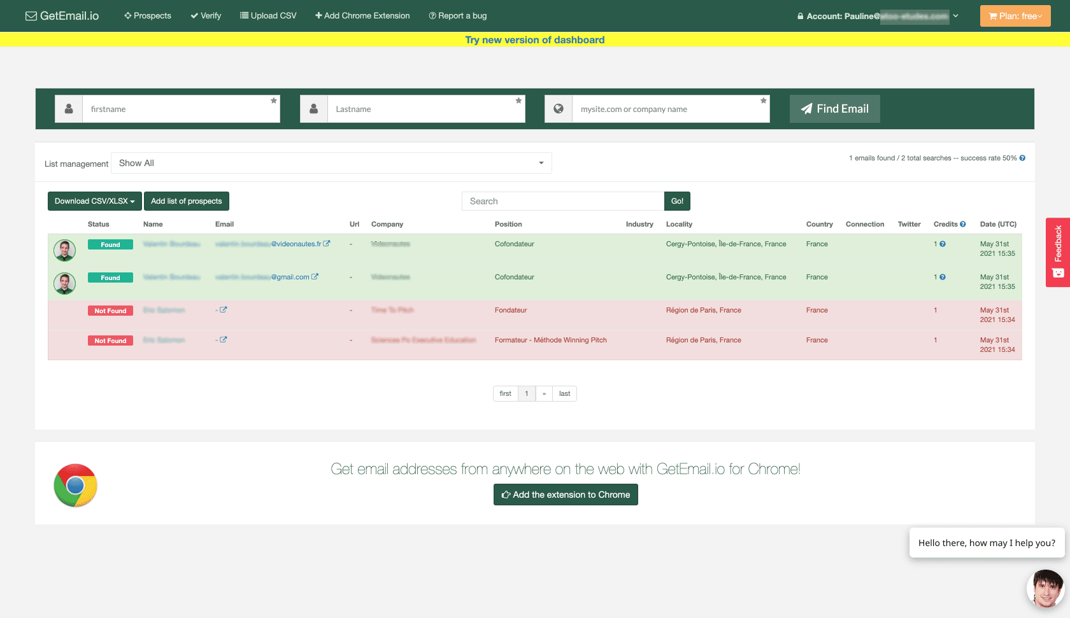Viewport: 1070px width, 618px height.
Task: Try new version of dashboard link
Action: (535, 40)
